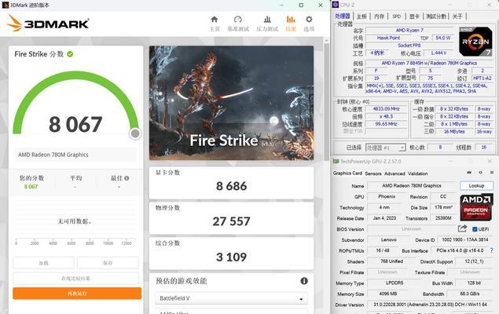This screenshot has height=314, width=499.
Task: Click the 4096 MB memory size value
Action: click(x=388, y=294)
